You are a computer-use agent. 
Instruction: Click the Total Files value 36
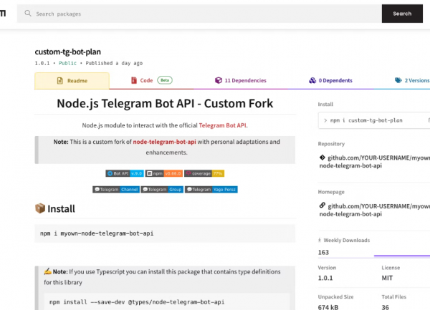(385, 307)
